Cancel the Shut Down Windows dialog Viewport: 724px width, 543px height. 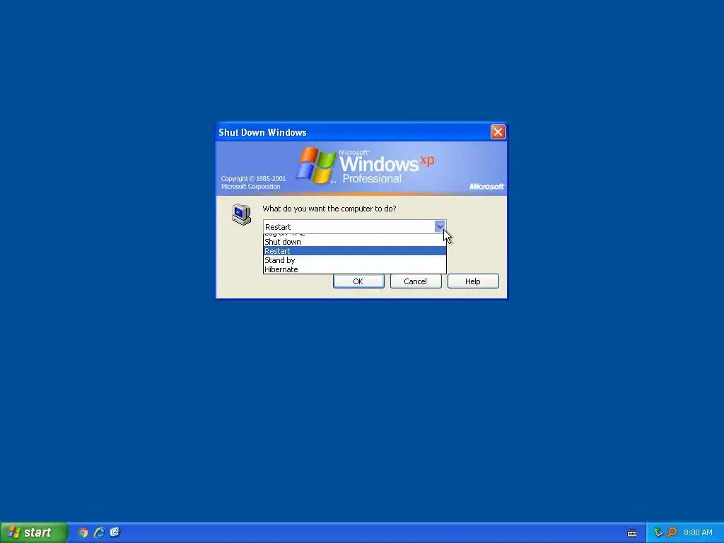click(x=416, y=281)
